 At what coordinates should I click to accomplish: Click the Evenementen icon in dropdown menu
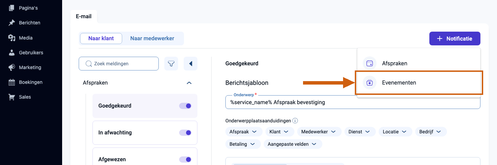pos(370,82)
